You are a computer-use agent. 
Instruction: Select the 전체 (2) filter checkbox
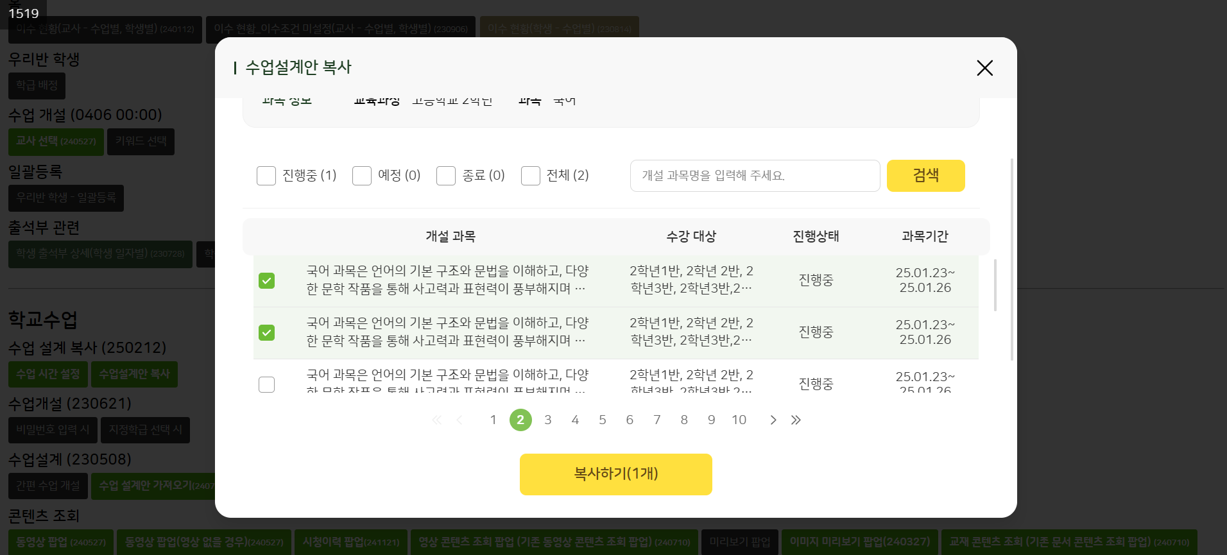point(531,176)
